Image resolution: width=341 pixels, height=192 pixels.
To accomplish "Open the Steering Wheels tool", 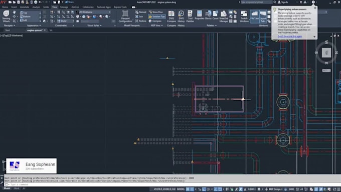I will [6, 16].
